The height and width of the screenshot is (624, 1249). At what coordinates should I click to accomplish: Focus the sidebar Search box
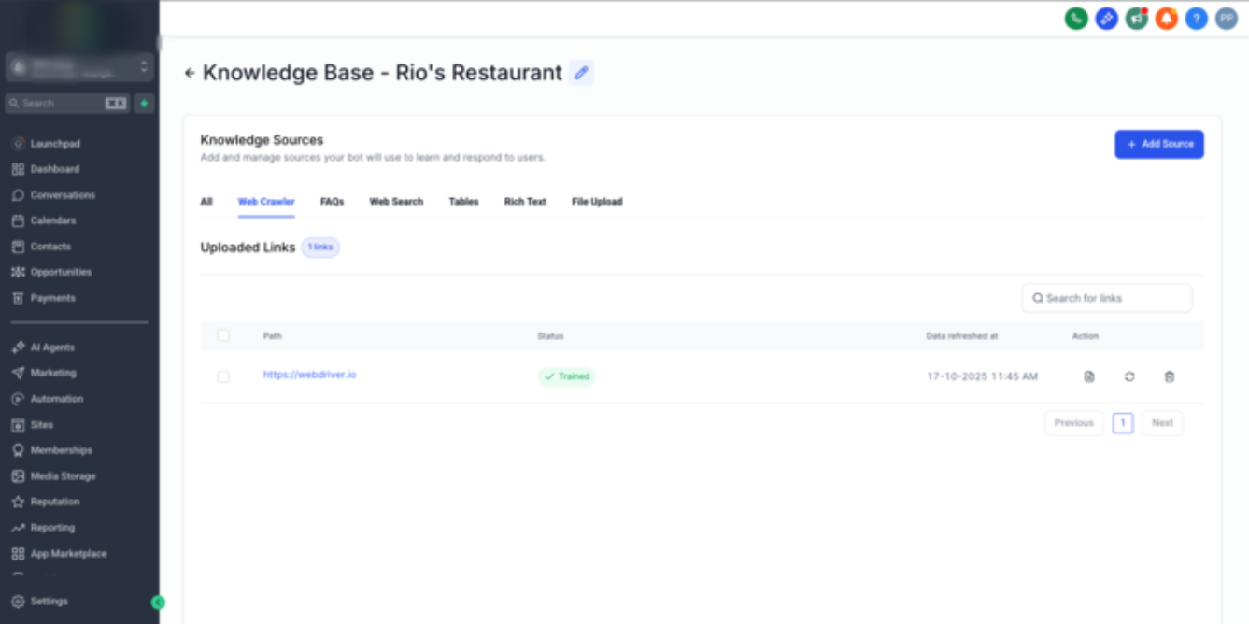click(67, 104)
